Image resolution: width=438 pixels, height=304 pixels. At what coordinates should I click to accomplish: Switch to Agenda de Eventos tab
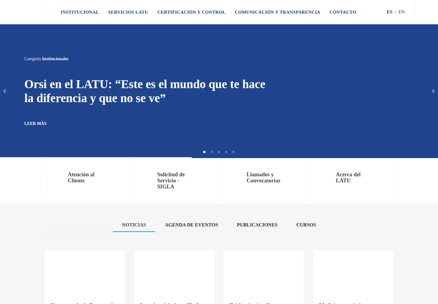191,225
